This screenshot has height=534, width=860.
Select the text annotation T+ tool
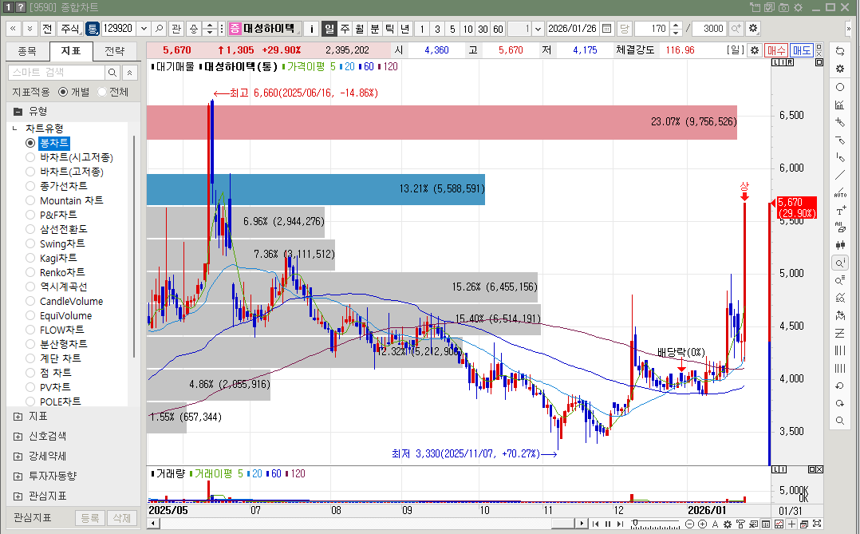pyautogui.click(x=840, y=210)
